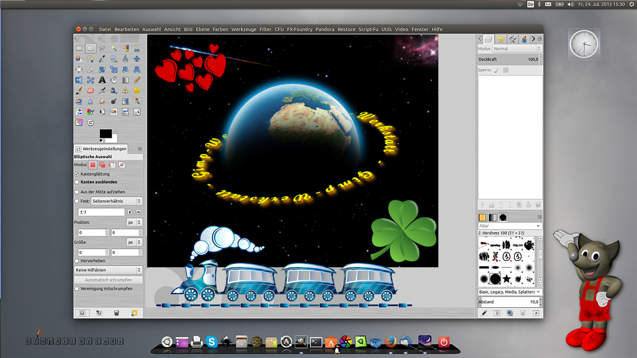Disable the Kantenglättung checkbox
Screen dimensions: 637x358
(x=77, y=174)
